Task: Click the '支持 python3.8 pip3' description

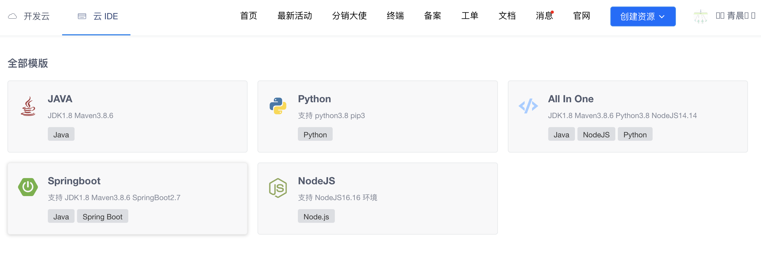Action: click(x=331, y=116)
